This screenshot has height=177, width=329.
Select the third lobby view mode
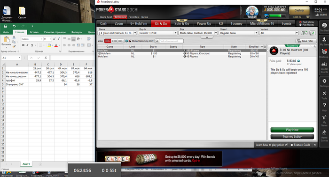pyautogui.click(x=121, y=41)
